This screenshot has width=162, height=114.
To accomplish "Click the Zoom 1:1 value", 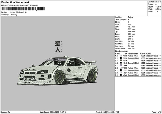I will [x=157, y=12].
